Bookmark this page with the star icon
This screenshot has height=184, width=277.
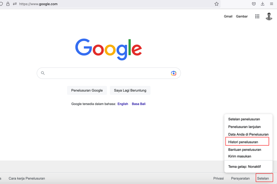tap(216, 4)
